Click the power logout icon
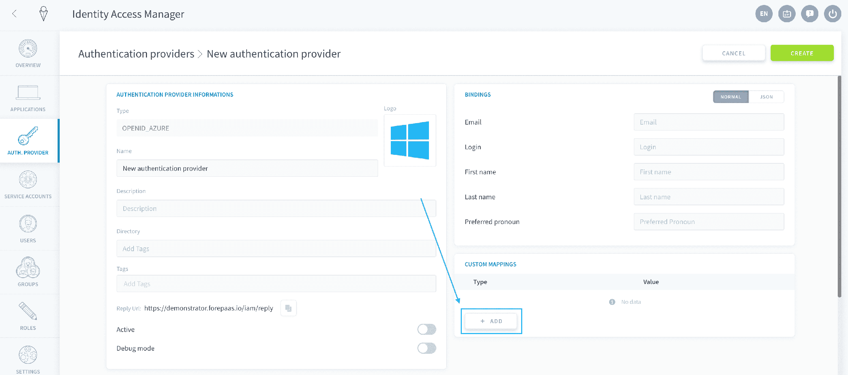 coord(832,14)
